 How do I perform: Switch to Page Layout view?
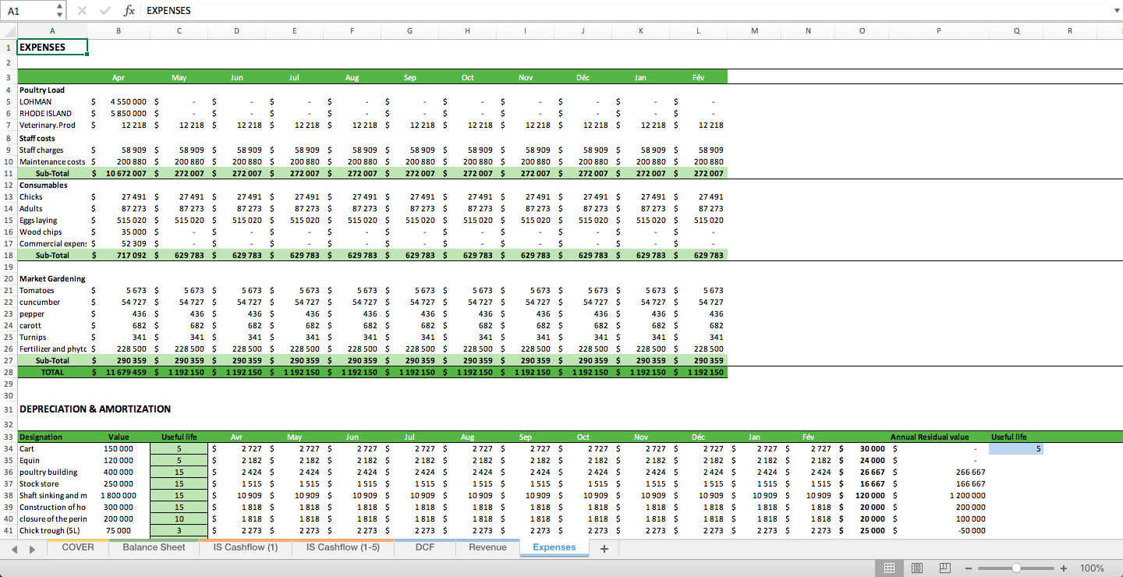pos(917,568)
